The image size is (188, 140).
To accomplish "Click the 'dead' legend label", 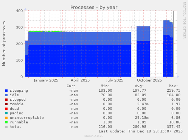I will 14,109.
